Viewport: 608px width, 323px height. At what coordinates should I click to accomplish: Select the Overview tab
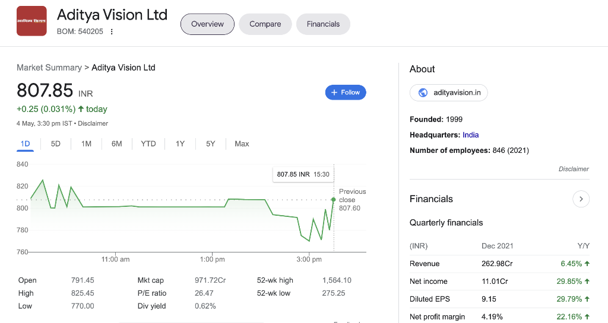(x=207, y=24)
